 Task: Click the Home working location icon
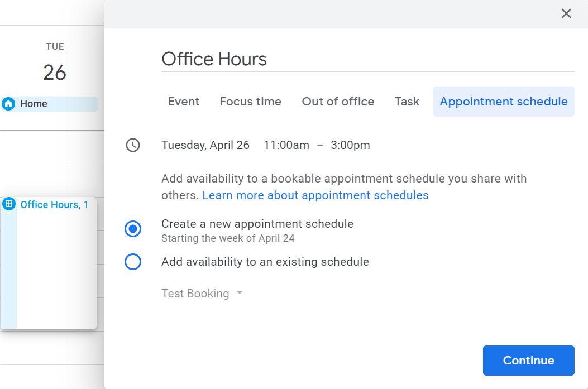pyautogui.click(x=8, y=104)
